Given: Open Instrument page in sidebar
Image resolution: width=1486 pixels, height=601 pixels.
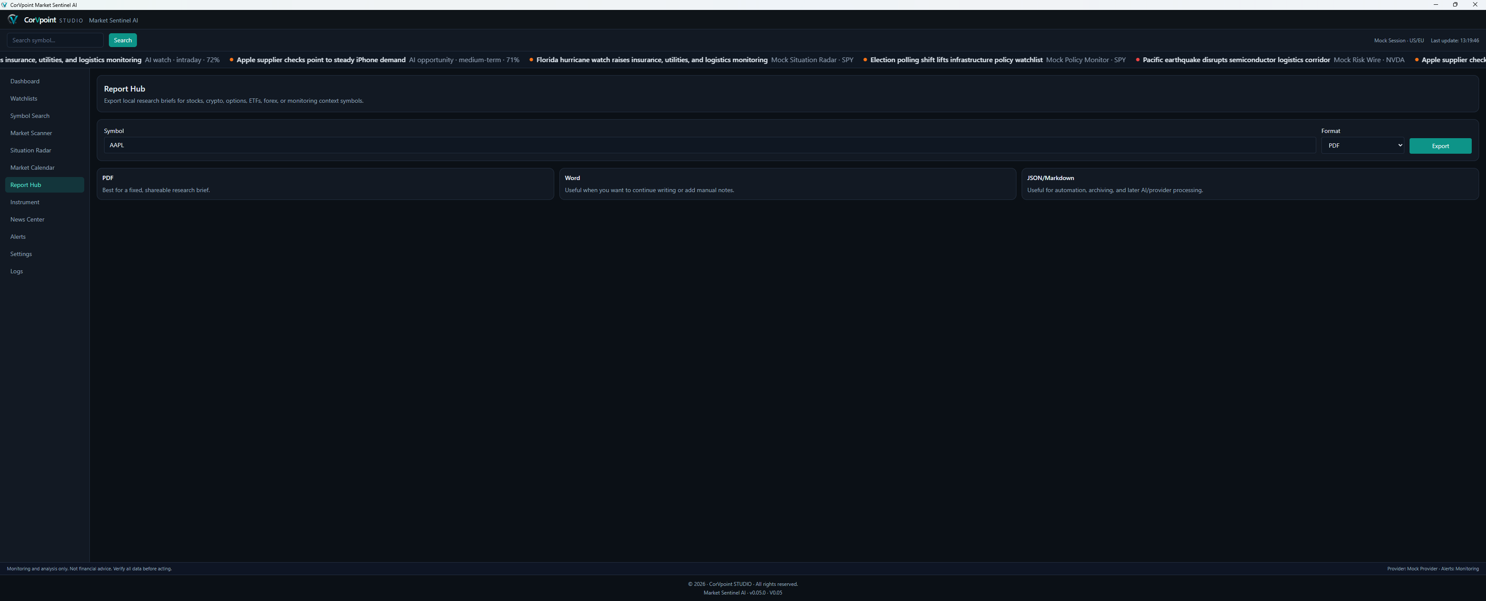Looking at the screenshot, I should pos(44,202).
